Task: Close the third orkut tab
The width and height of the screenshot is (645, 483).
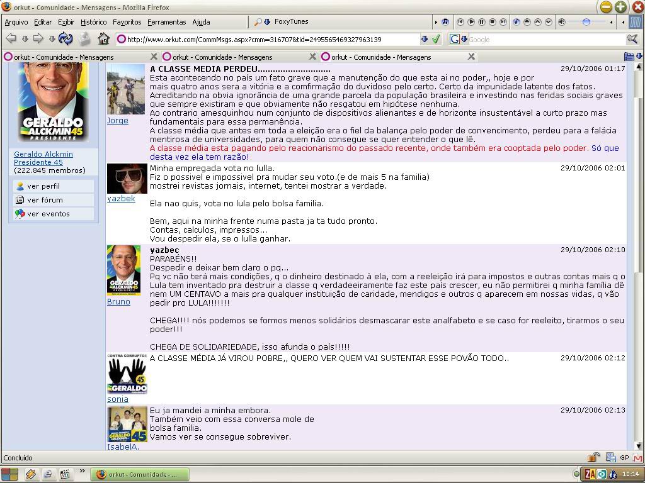Action: 471,56
